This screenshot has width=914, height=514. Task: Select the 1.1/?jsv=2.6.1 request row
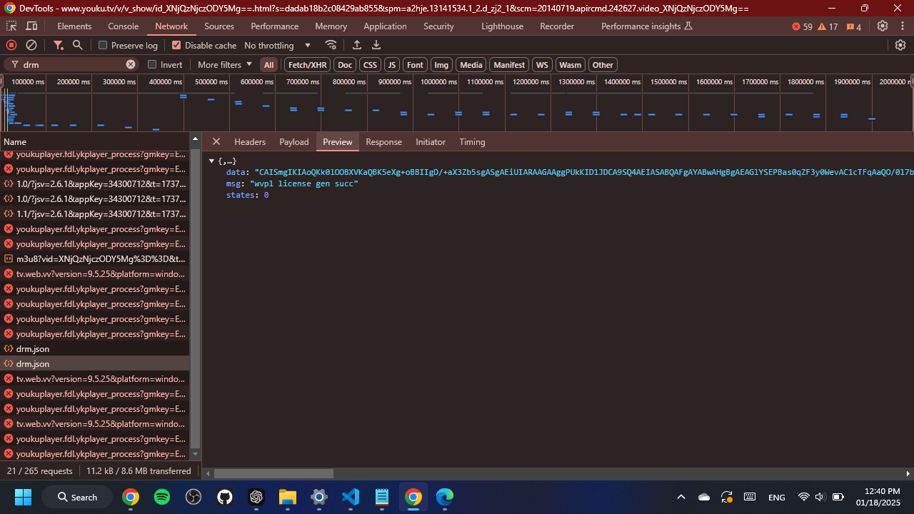pyautogui.click(x=95, y=214)
